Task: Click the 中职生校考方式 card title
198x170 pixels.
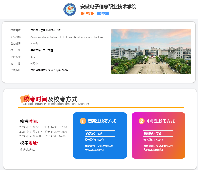Action: tap(161, 121)
